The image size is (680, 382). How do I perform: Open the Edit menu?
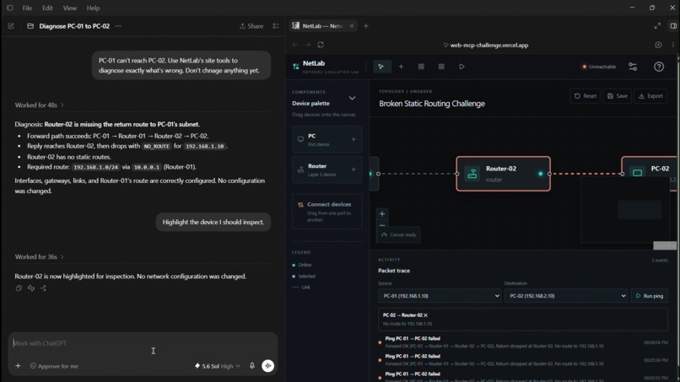coord(47,8)
